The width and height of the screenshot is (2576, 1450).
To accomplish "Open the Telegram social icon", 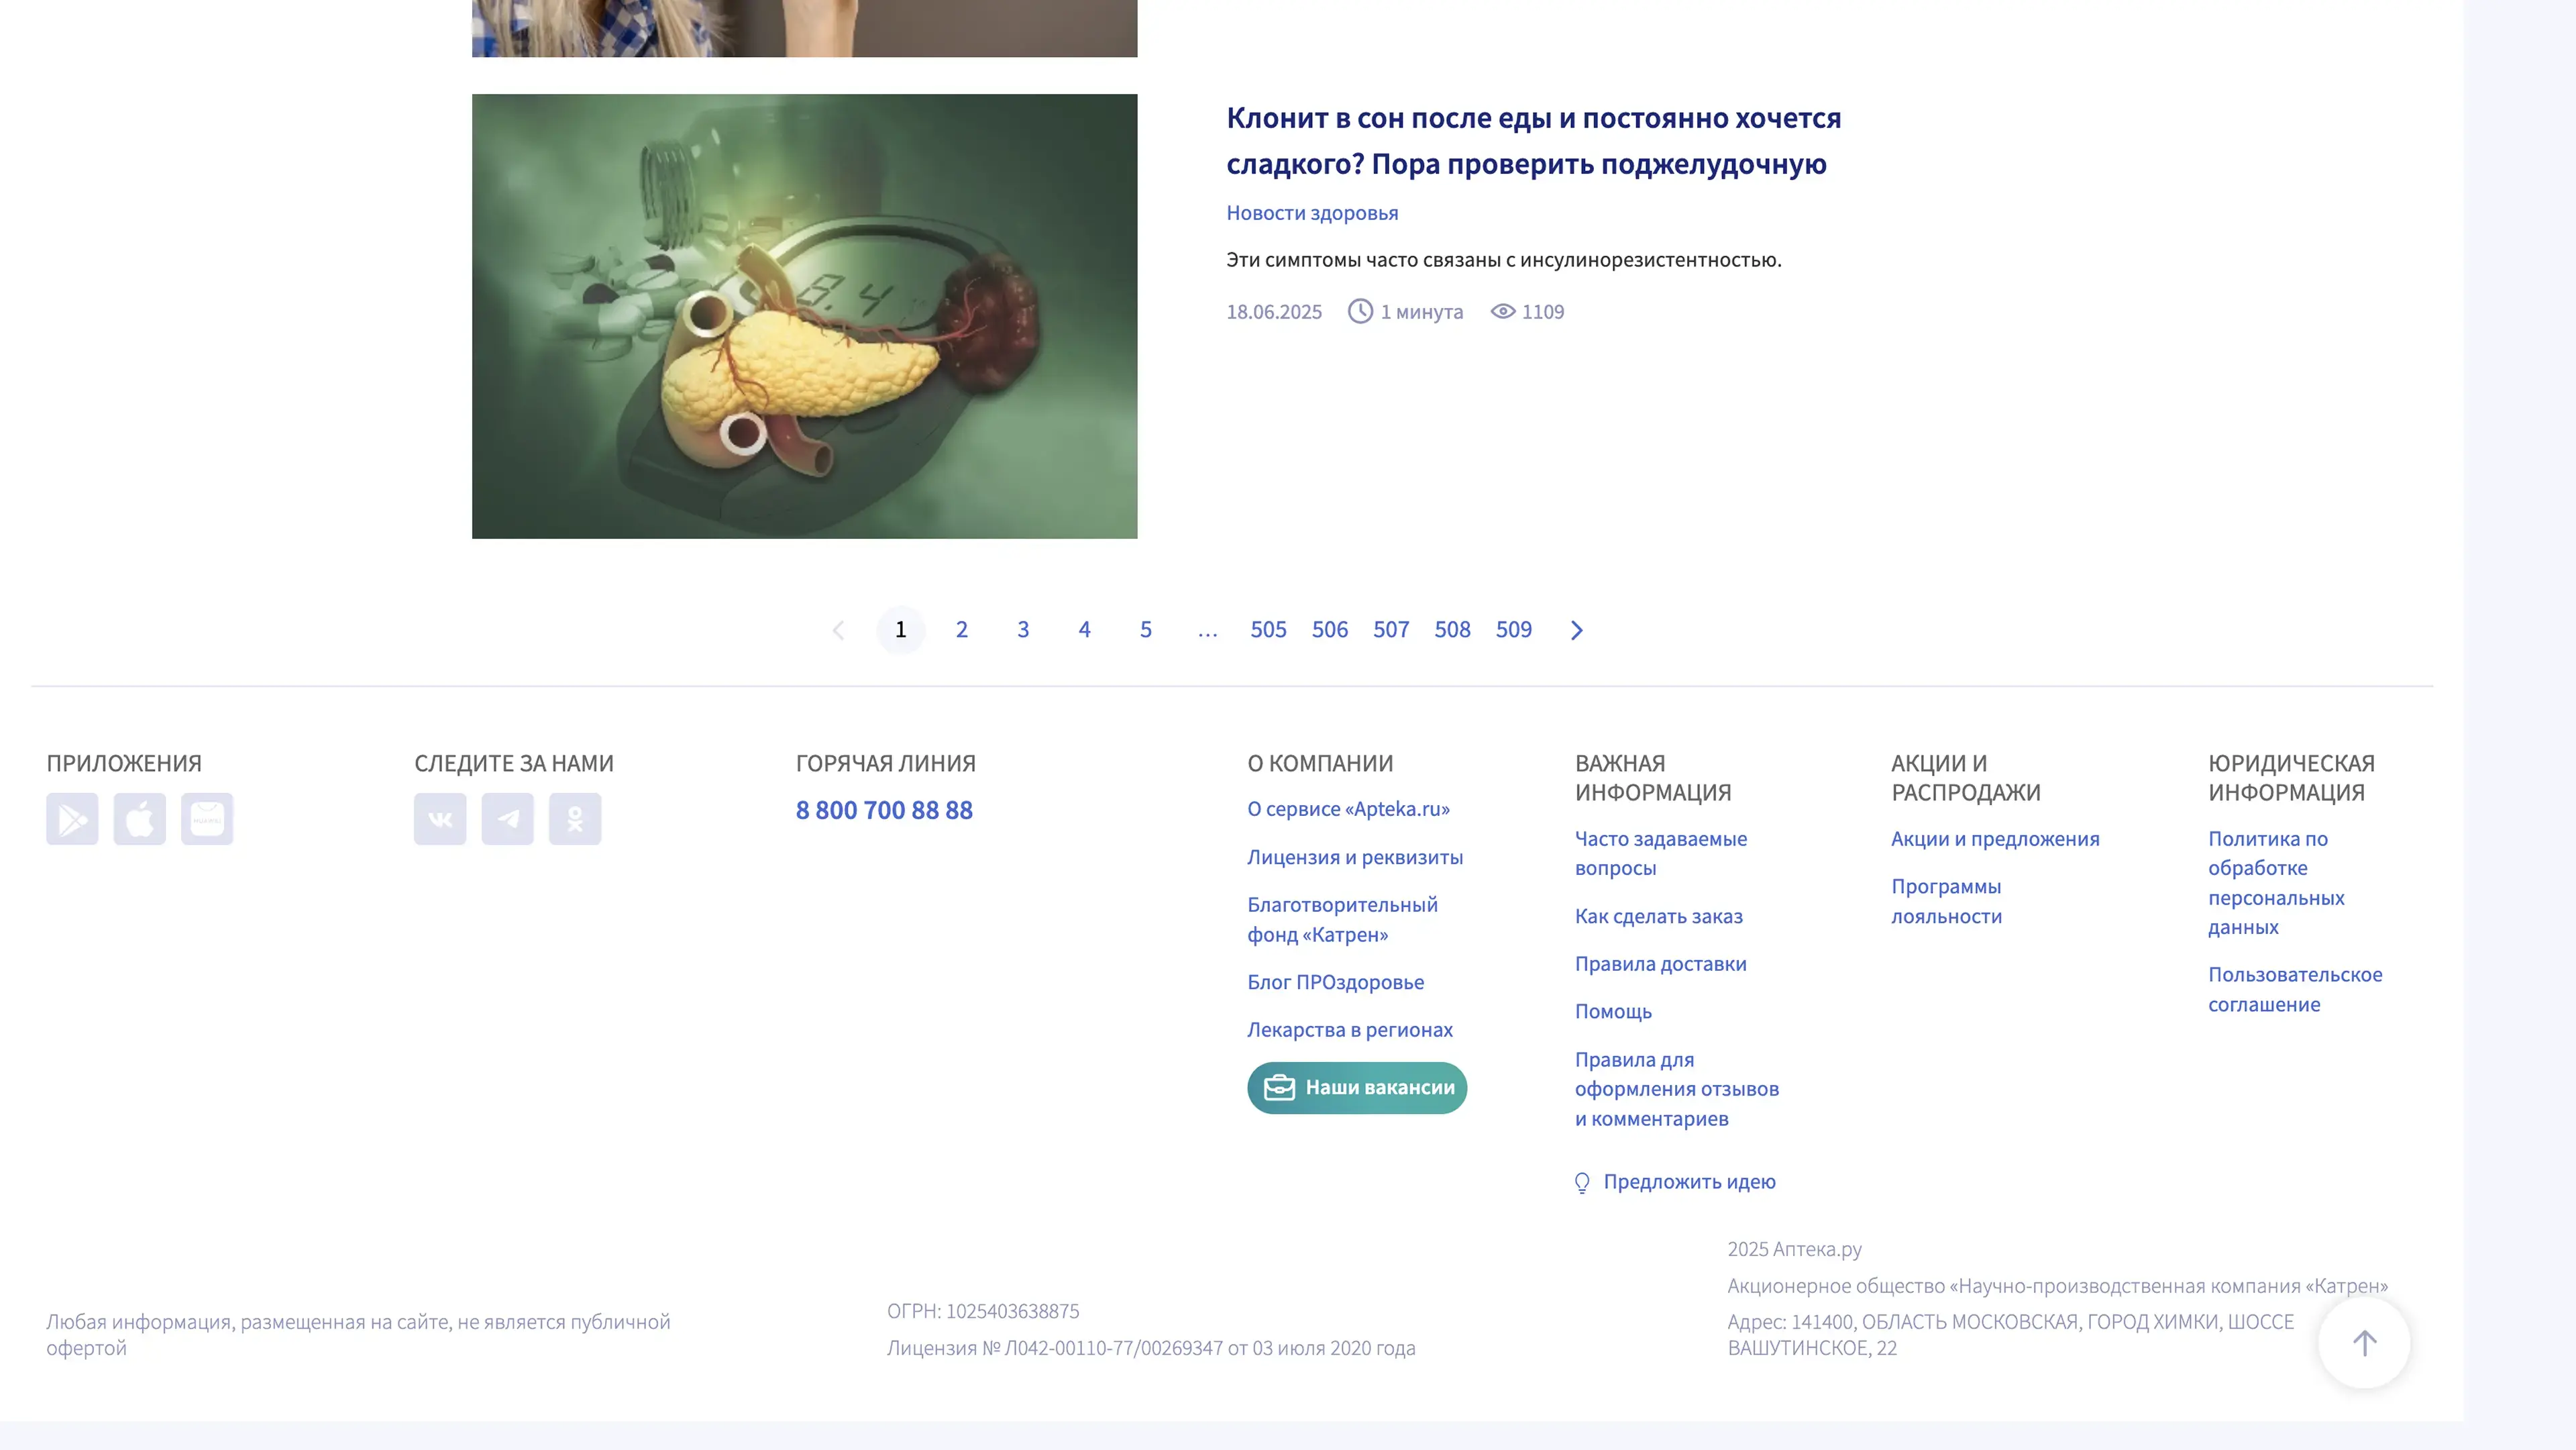I will 507,819.
